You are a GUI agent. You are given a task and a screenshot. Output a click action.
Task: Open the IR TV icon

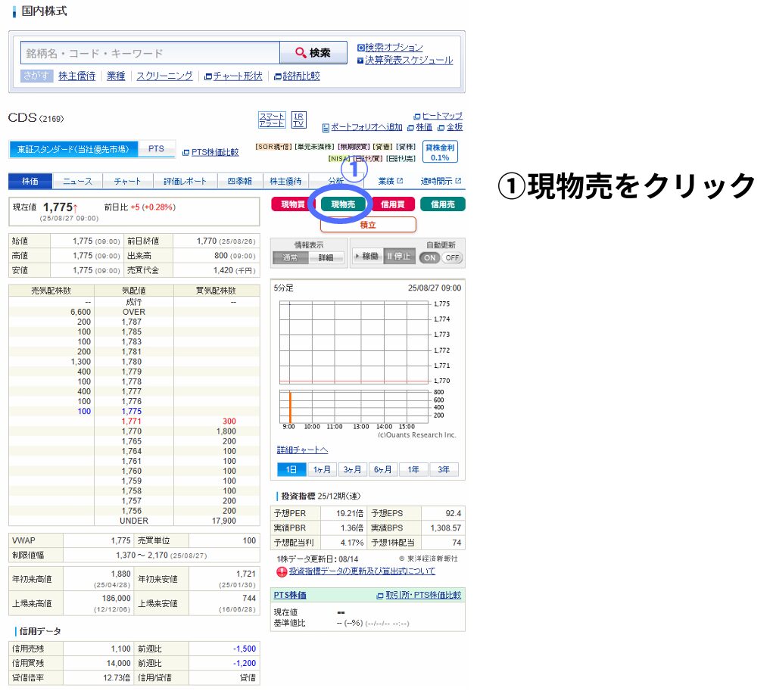[299, 120]
